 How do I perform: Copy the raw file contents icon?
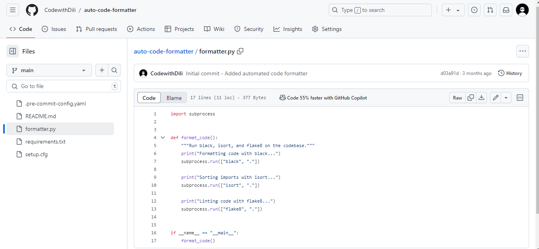471,97
